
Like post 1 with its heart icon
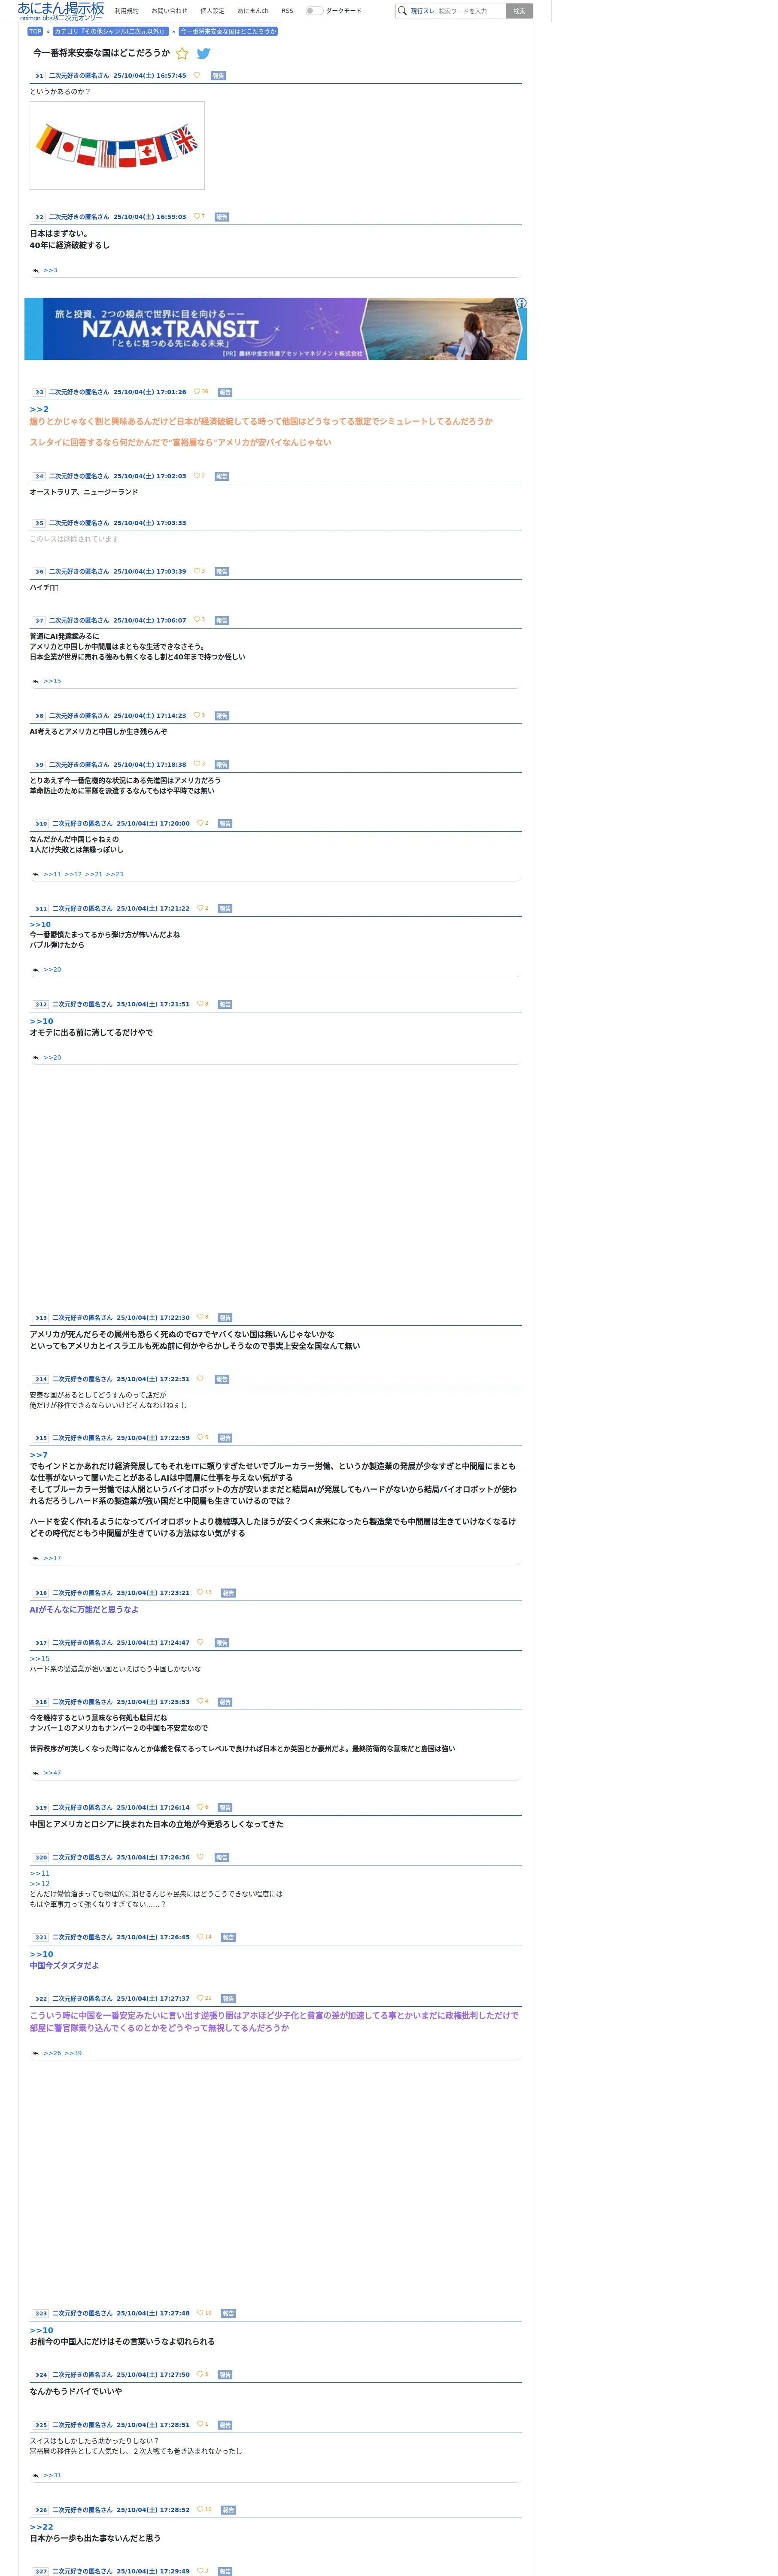[x=197, y=75]
